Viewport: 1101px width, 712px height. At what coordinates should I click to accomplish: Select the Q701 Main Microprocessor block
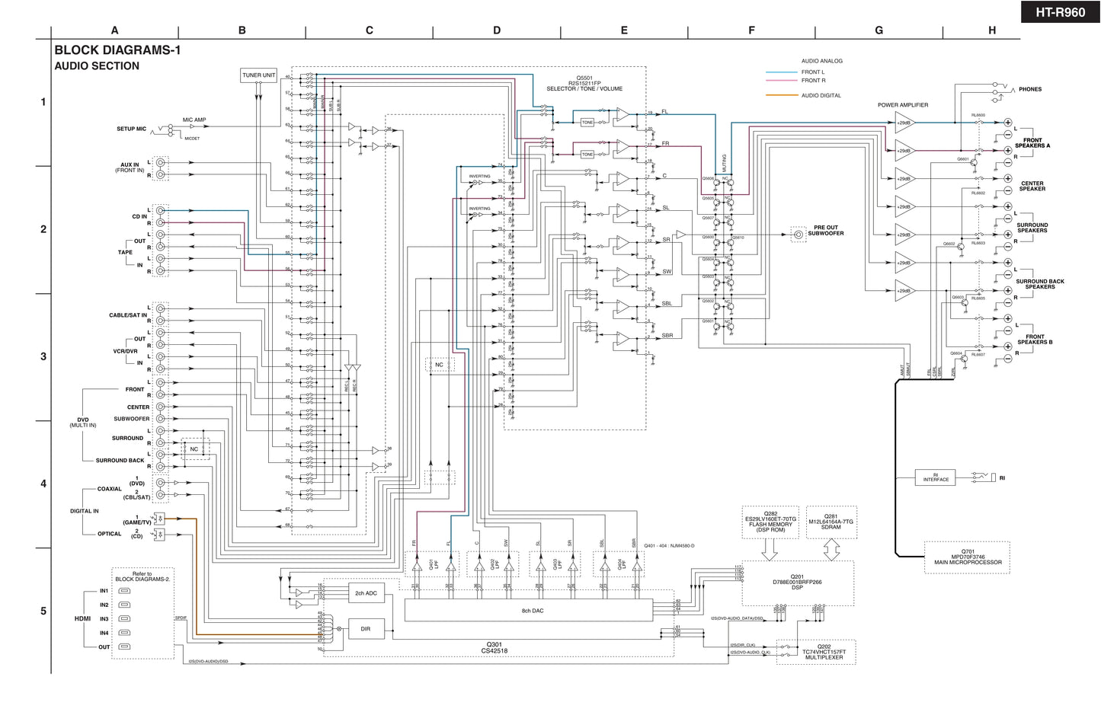[967, 557]
